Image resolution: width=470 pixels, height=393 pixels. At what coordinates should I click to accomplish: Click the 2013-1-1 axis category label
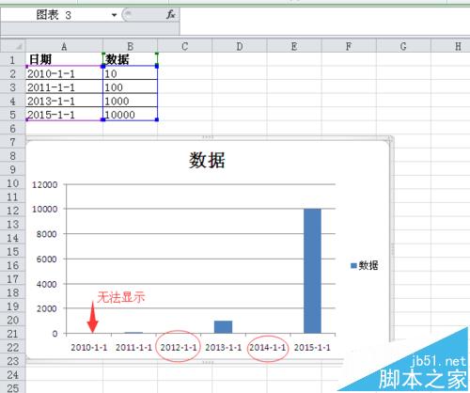point(224,347)
